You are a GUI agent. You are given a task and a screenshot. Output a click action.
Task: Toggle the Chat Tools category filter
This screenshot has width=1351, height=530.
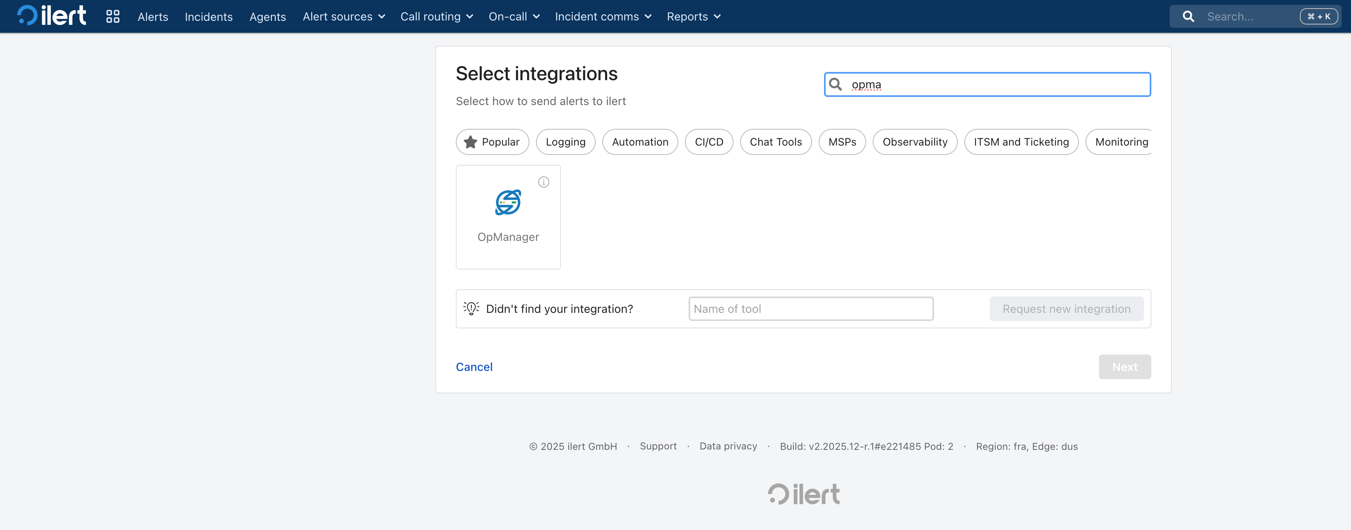point(775,142)
